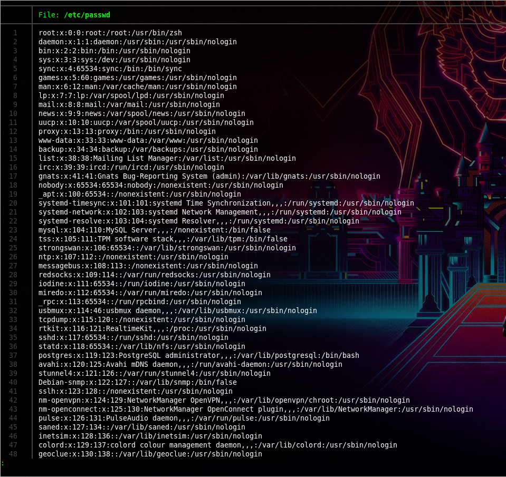The height and width of the screenshot is (477, 506).
Task: Click the geoclue entry on last line
Action: (x=150, y=454)
